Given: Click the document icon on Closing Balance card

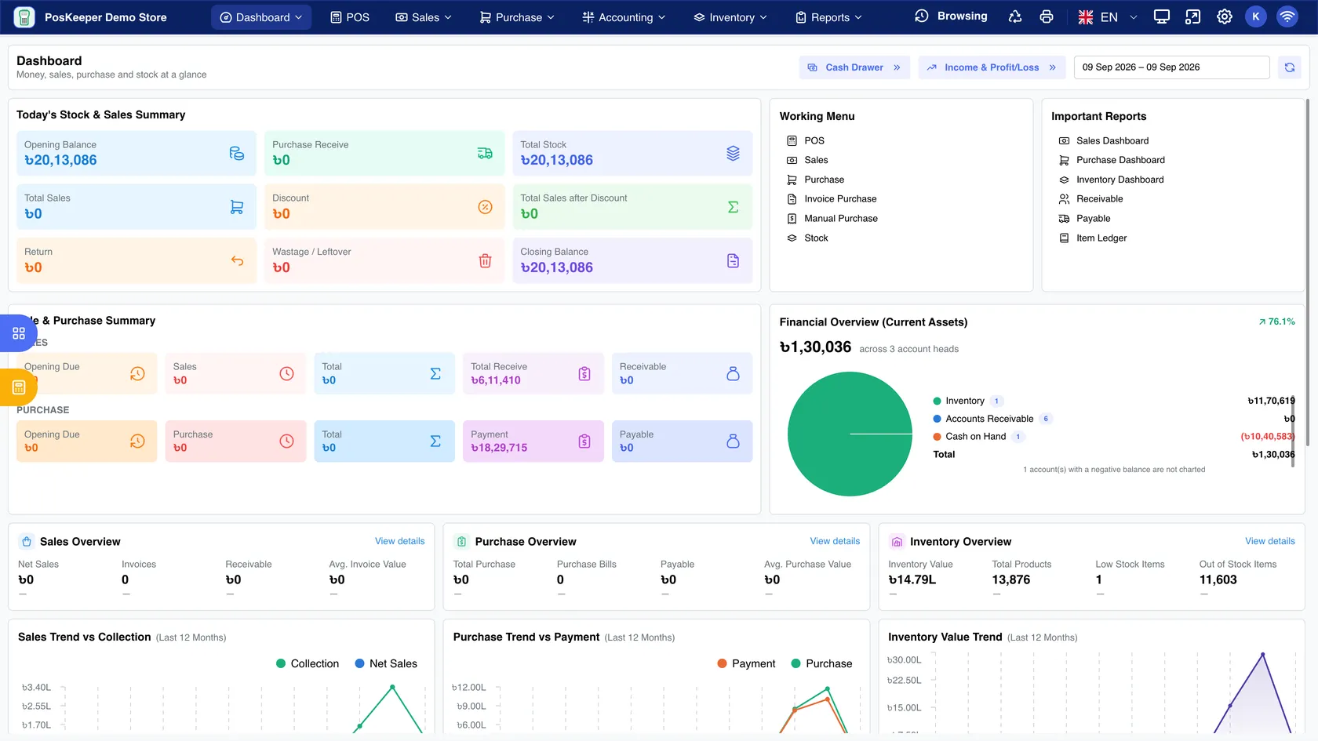Looking at the screenshot, I should click(733, 261).
